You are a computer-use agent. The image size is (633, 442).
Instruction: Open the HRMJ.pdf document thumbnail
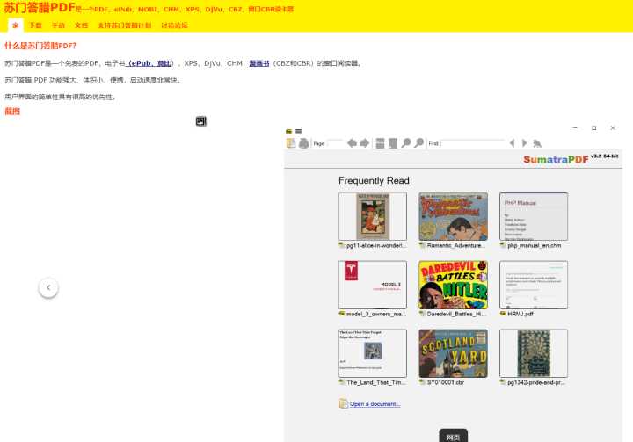click(534, 285)
